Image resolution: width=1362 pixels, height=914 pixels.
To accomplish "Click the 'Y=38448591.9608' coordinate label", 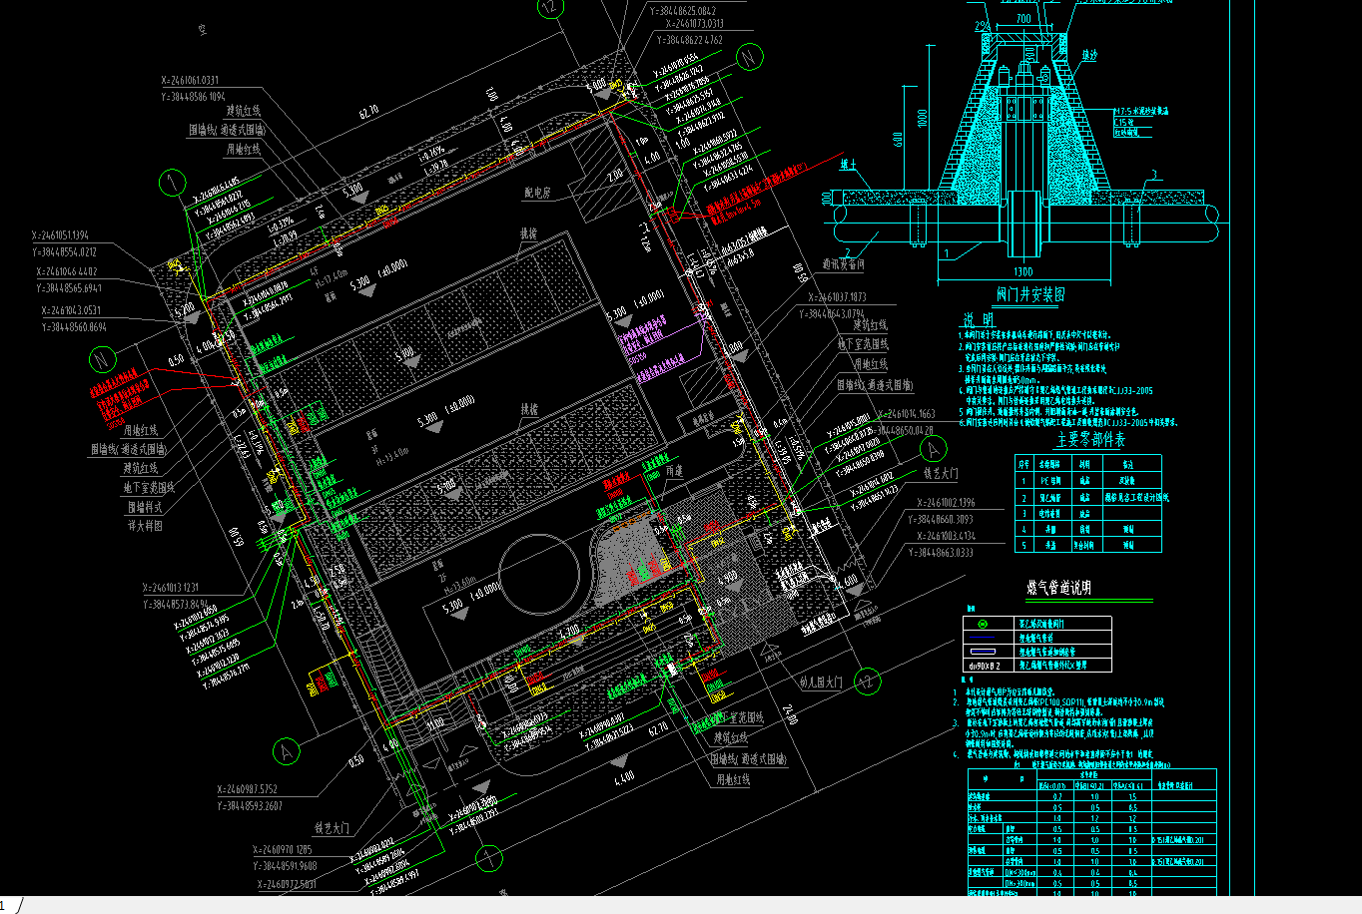I will pyautogui.click(x=285, y=866).
